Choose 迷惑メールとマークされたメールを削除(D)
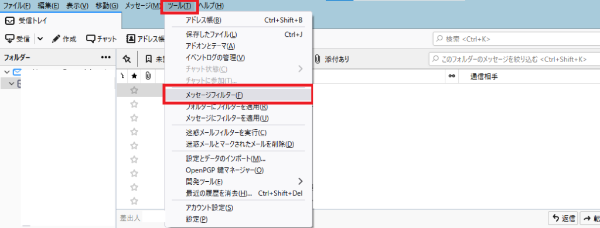 (x=238, y=144)
